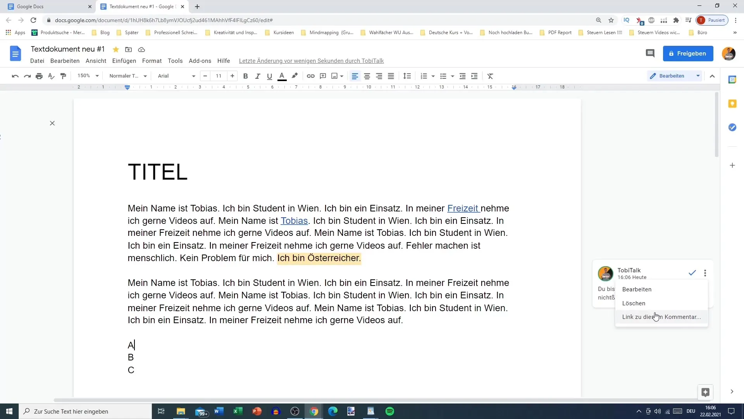Click the Underline formatting icon
The image size is (744, 419).
270,76
